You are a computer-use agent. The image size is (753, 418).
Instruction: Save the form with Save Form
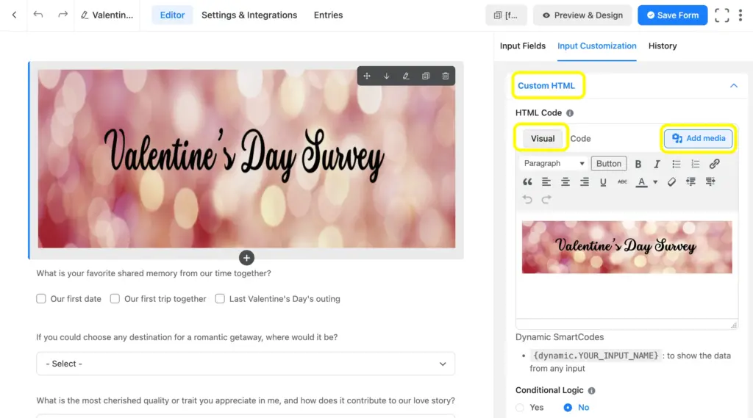click(x=672, y=15)
